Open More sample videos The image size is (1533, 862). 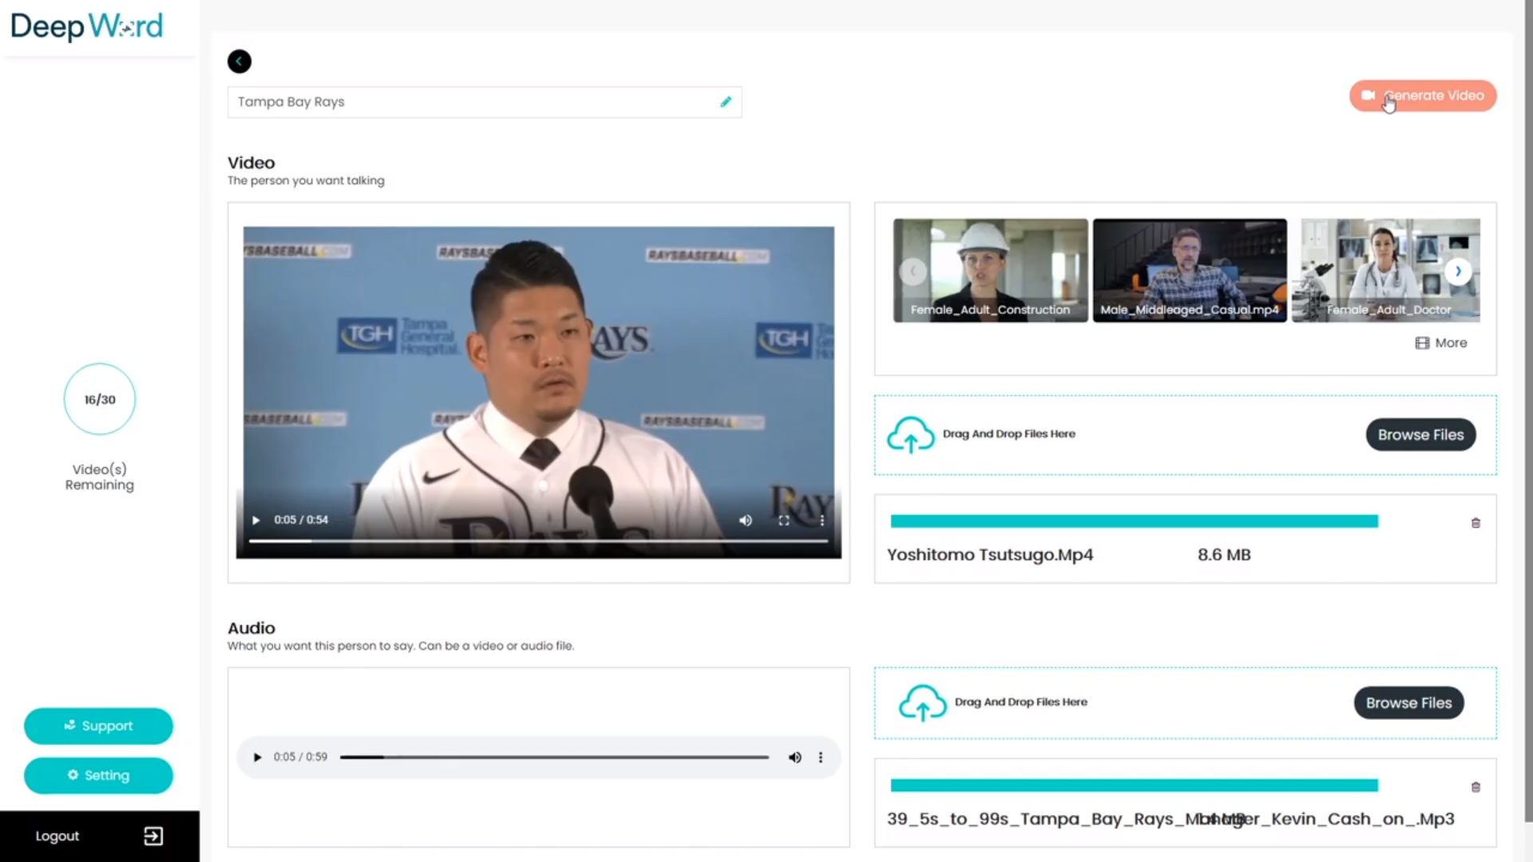[x=1441, y=343]
